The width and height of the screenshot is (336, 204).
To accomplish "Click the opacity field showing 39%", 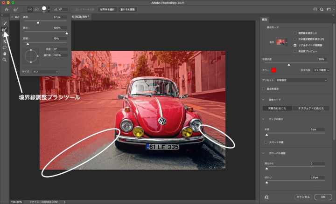I will point(322,59).
